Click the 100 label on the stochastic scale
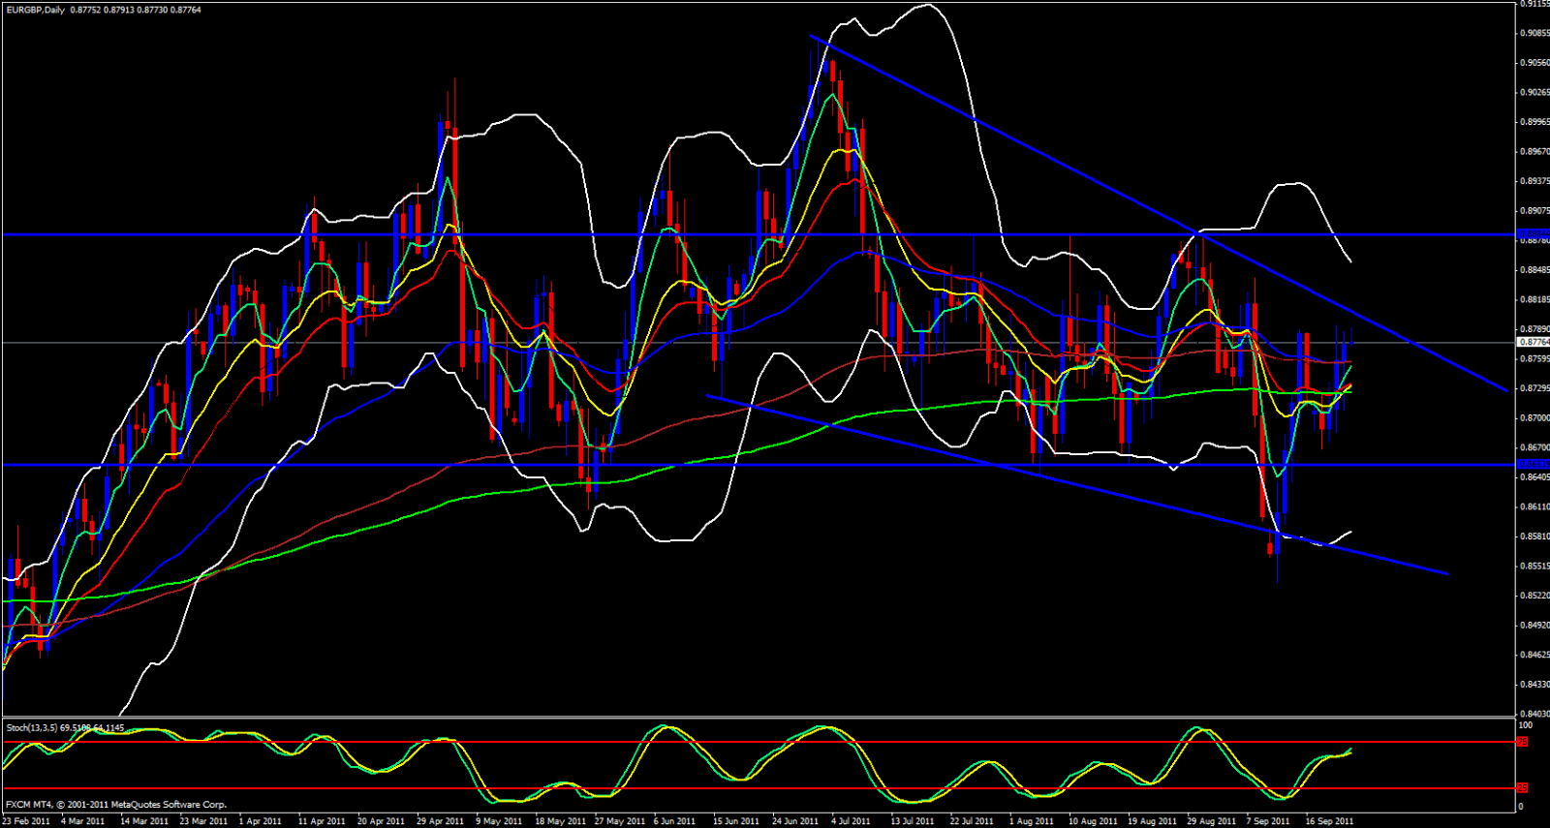This screenshot has width=1550, height=828. pos(1525,725)
